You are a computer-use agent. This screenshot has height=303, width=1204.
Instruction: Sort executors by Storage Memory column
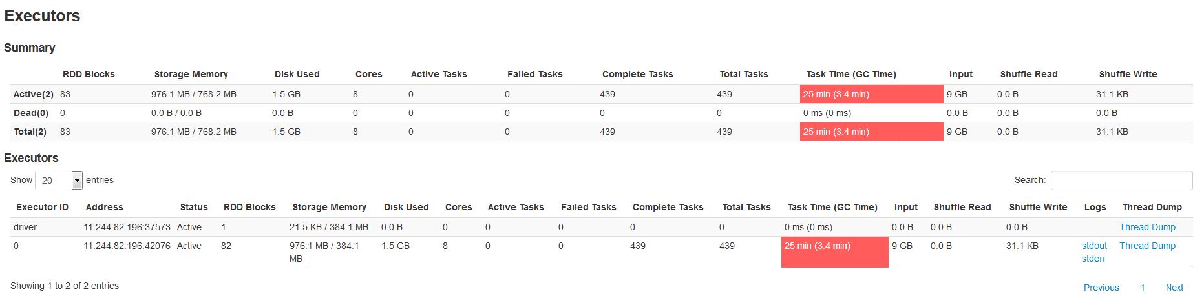coord(329,207)
